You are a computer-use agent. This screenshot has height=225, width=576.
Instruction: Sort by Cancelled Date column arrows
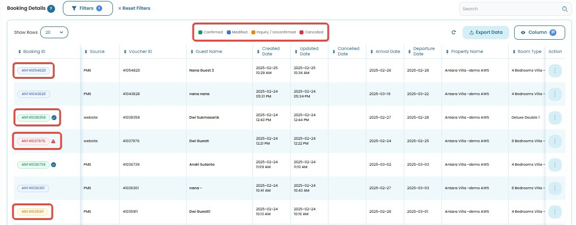point(333,51)
